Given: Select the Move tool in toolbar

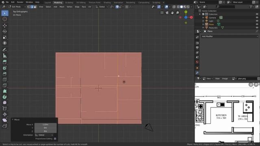Looking at the screenshot, I should point(4,26).
